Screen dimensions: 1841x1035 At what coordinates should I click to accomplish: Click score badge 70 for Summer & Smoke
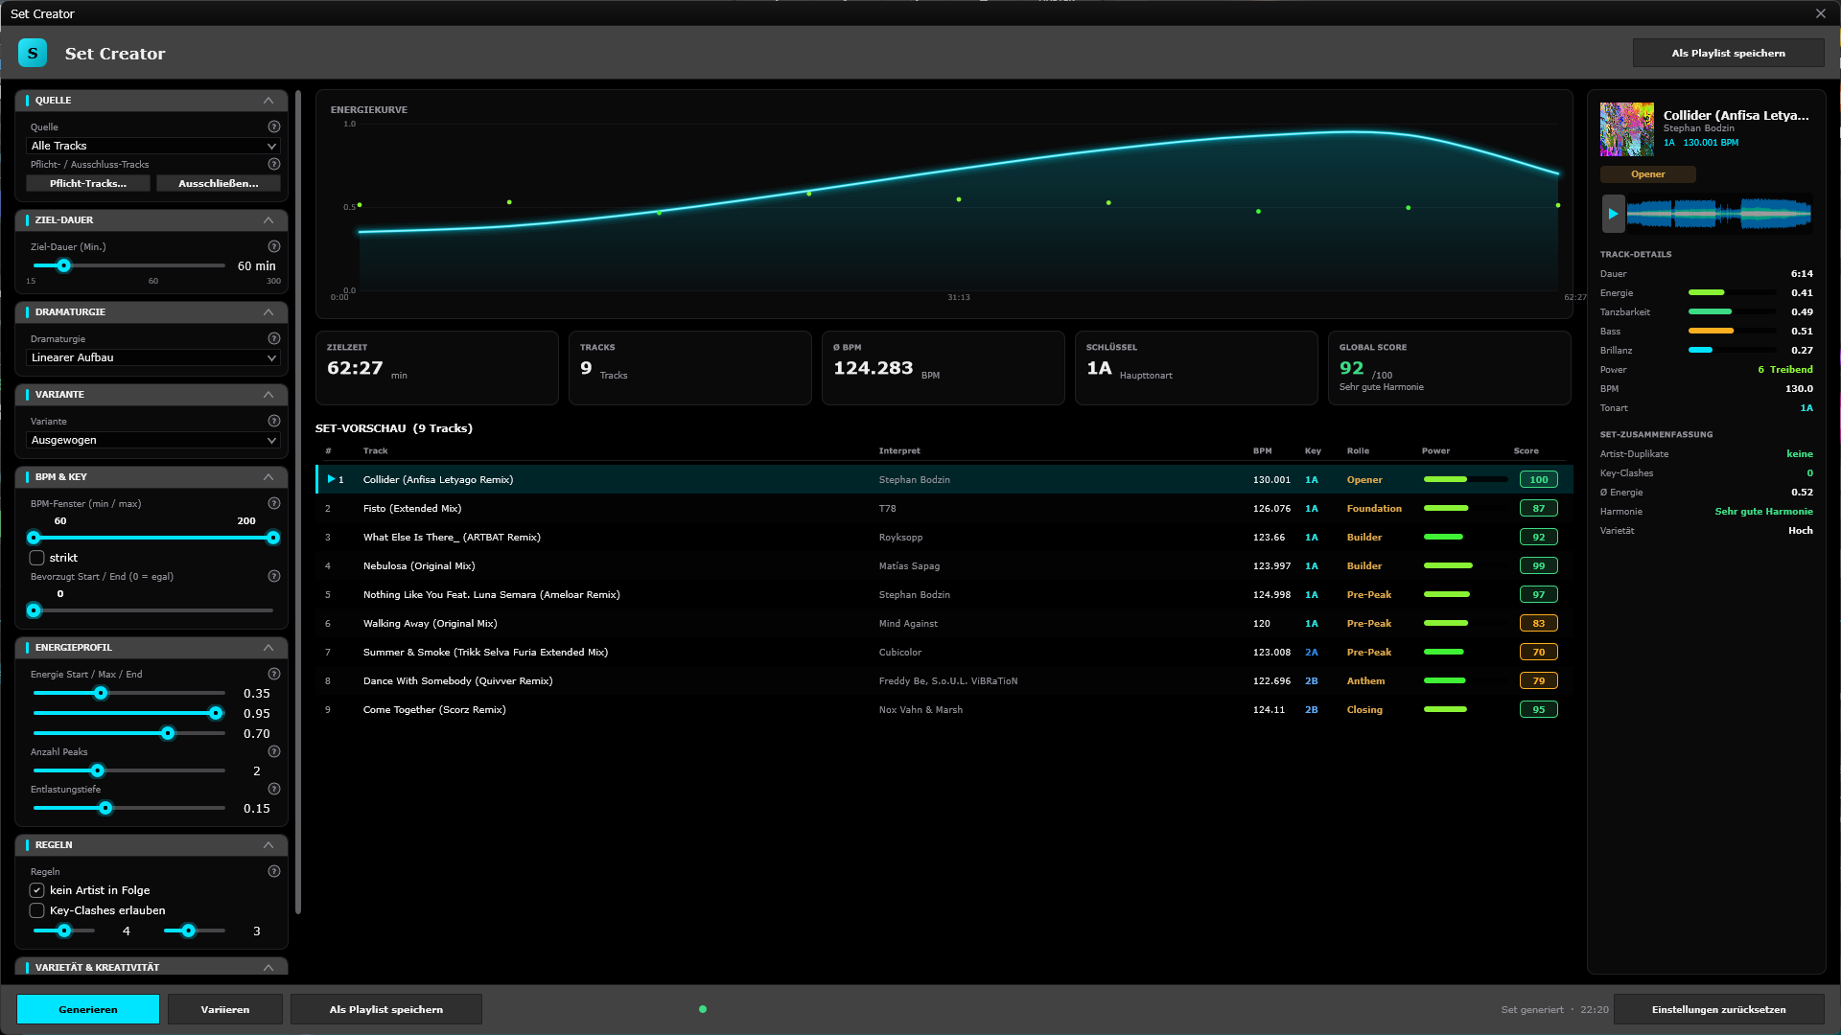coord(1539,652)
